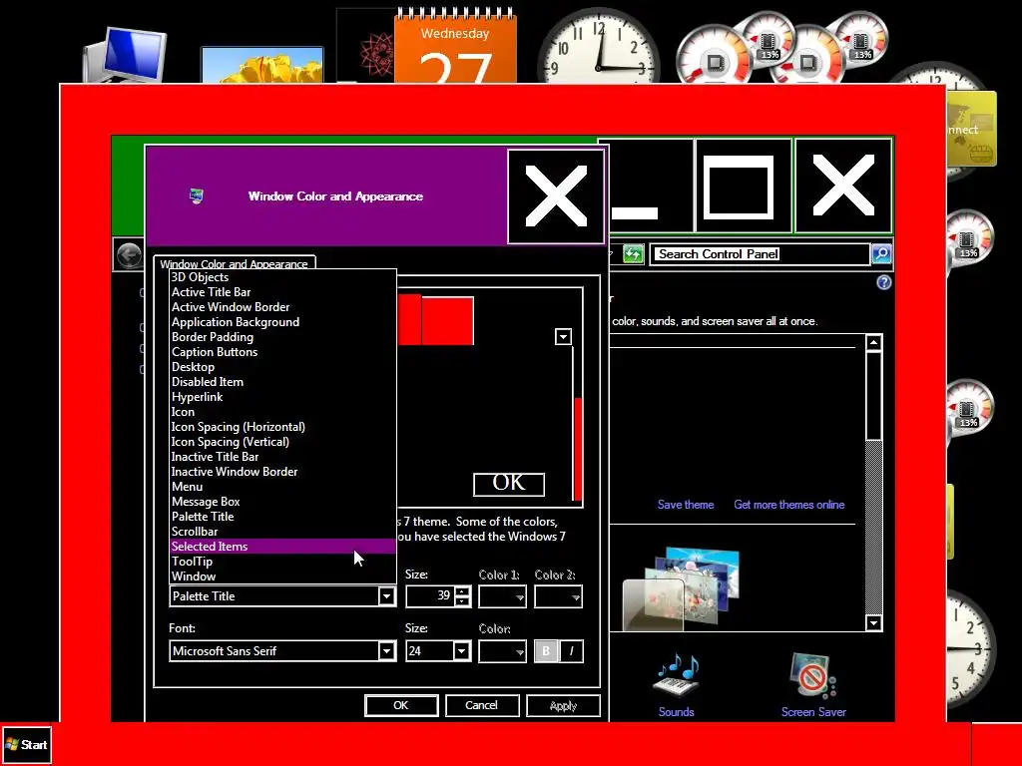Select Application Background entry
This screenshot has width=1022, height=766.
(282, 322)
